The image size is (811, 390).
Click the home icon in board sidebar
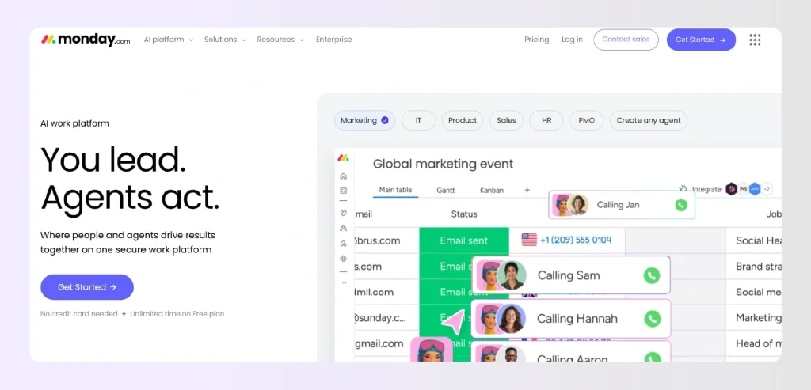point(344,176)
